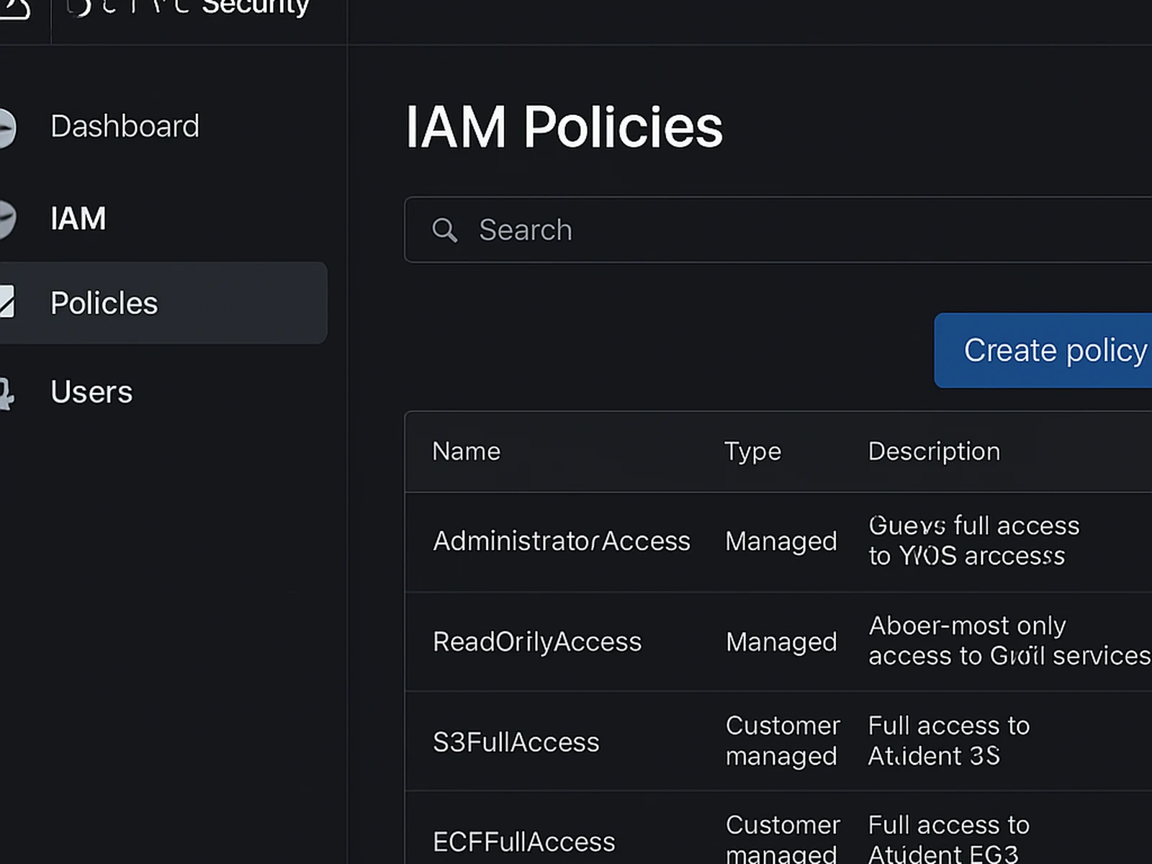
Task: Click the Policies sidebar icon
Action: pos(6,302)
